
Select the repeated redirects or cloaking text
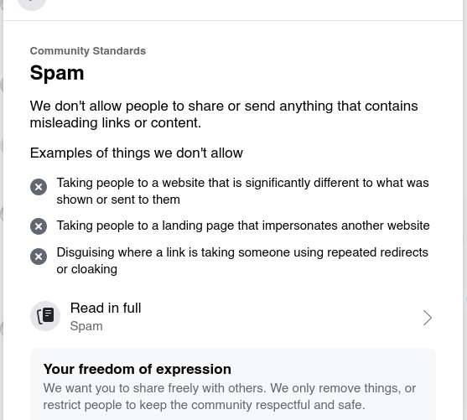pos(242,261)
